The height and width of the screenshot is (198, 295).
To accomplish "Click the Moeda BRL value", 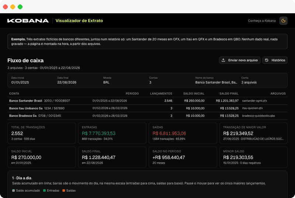I will [106, 82].
